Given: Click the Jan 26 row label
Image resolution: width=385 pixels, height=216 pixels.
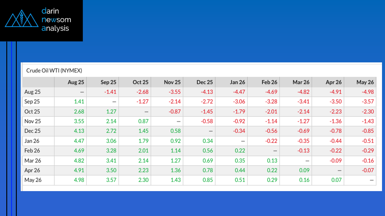Looking at the screenshot, I should coord(32,141).
